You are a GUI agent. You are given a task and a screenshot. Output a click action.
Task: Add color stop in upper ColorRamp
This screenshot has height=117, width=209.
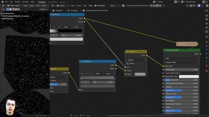pos(50,27)
